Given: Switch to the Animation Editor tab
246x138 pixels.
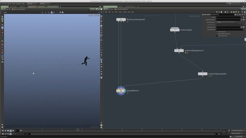Looking at the screenshot, I should click(x=13, y=7).
